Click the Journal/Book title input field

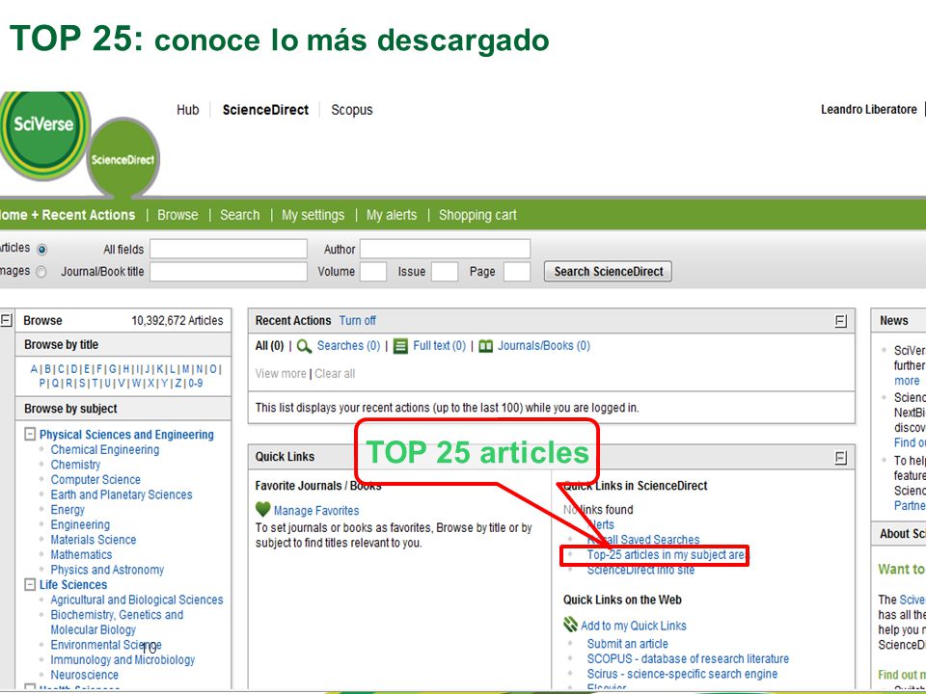tap(229, 272)
